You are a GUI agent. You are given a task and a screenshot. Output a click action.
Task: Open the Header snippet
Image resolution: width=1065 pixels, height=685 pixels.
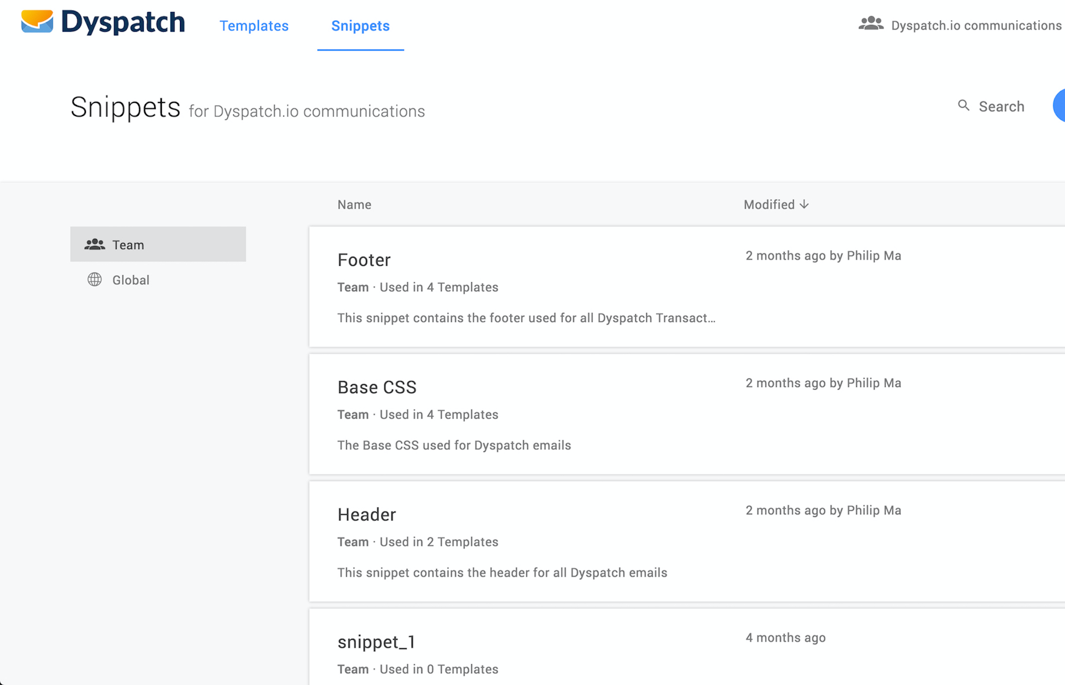[x=366, y=514]
